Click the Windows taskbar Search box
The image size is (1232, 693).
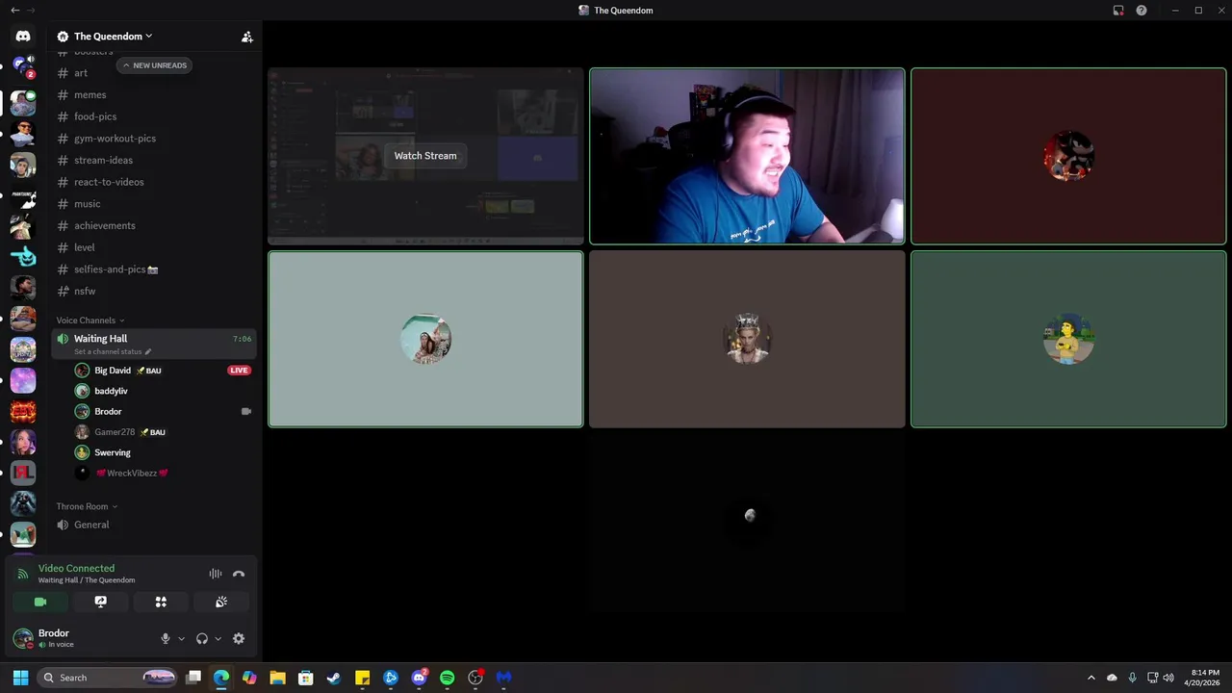click(x=108, y=678)
